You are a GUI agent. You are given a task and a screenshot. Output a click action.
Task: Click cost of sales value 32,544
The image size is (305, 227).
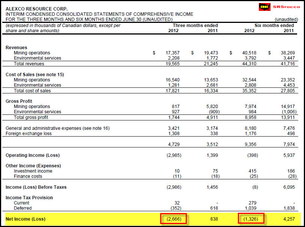249,80
